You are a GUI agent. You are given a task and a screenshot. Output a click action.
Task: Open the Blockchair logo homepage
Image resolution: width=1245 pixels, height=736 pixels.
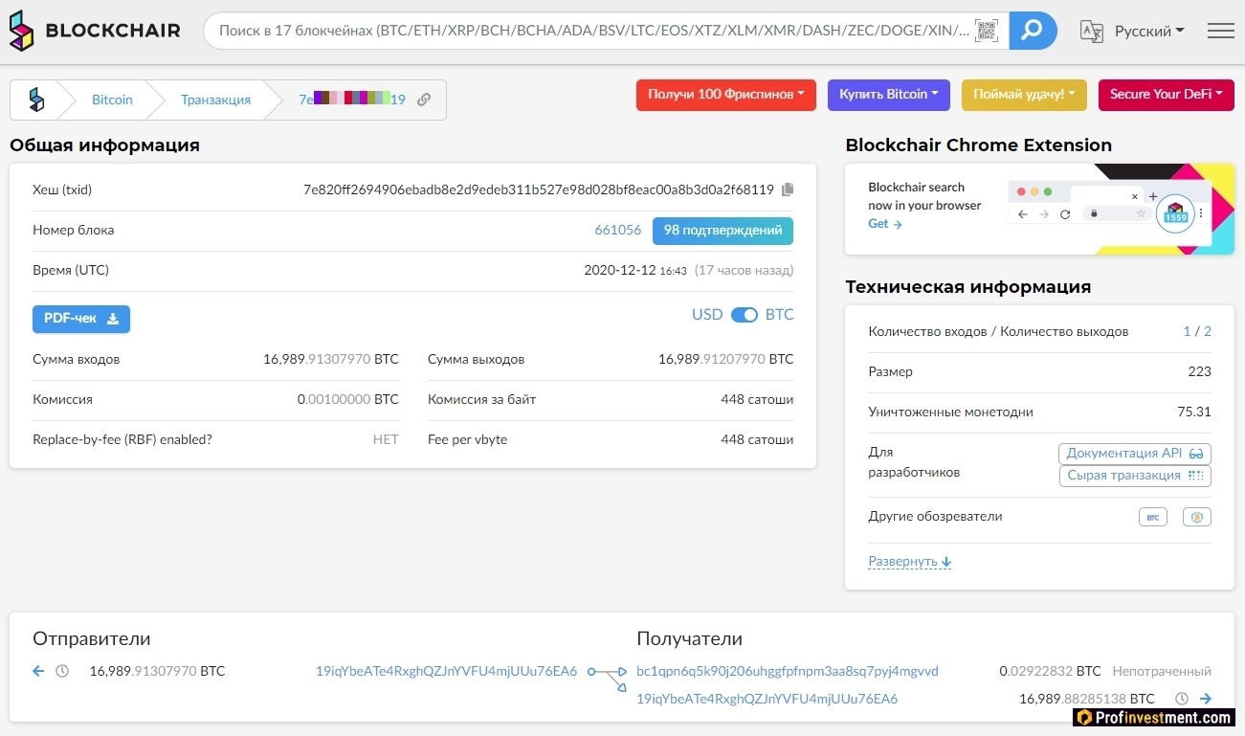[x=95, y=31]
